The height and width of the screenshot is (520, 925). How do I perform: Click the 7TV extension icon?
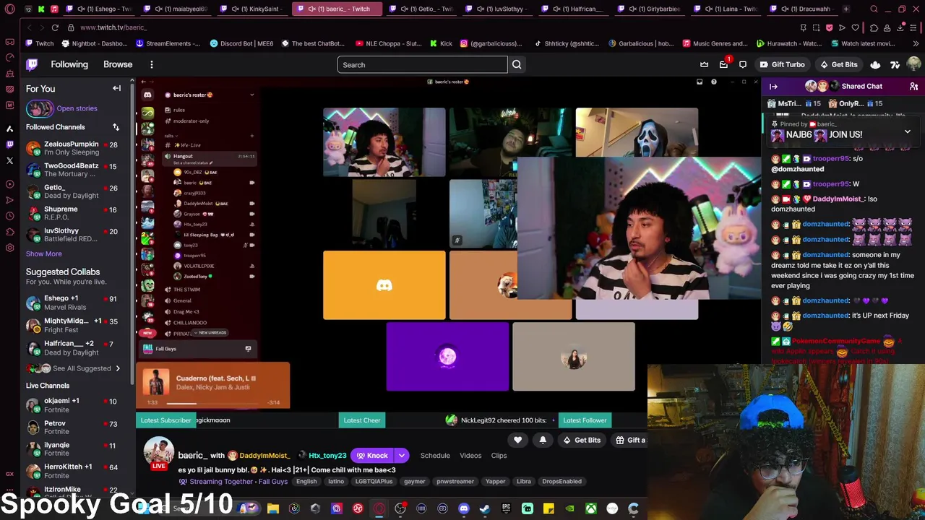point(894,64)
